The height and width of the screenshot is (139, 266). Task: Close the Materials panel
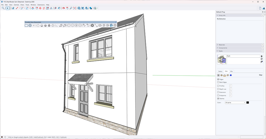pyautogui.click(x=263, y=45)
